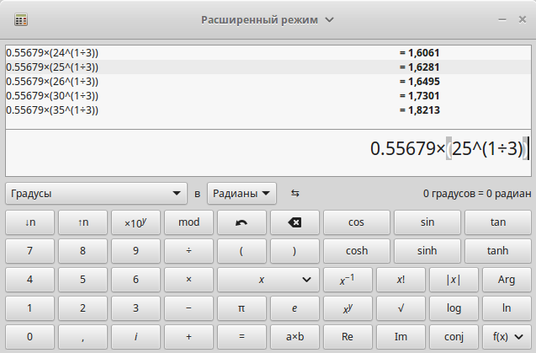The image size is (536, 353).
Task: Click history result = 1,7301
Action: 419,96
